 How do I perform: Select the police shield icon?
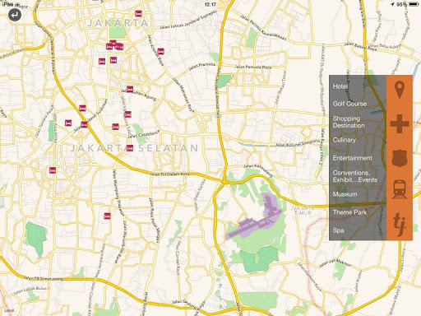[x=400, y=158]
